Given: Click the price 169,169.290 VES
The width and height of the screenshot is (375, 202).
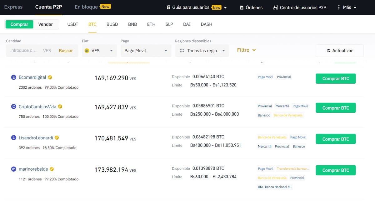Looking at the screenshot, I should click(x=115, y=78).
